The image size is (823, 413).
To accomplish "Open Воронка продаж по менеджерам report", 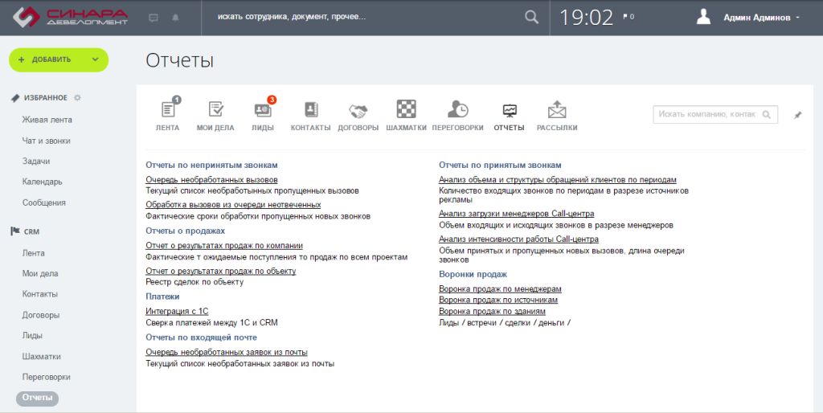I will (500, 288).
